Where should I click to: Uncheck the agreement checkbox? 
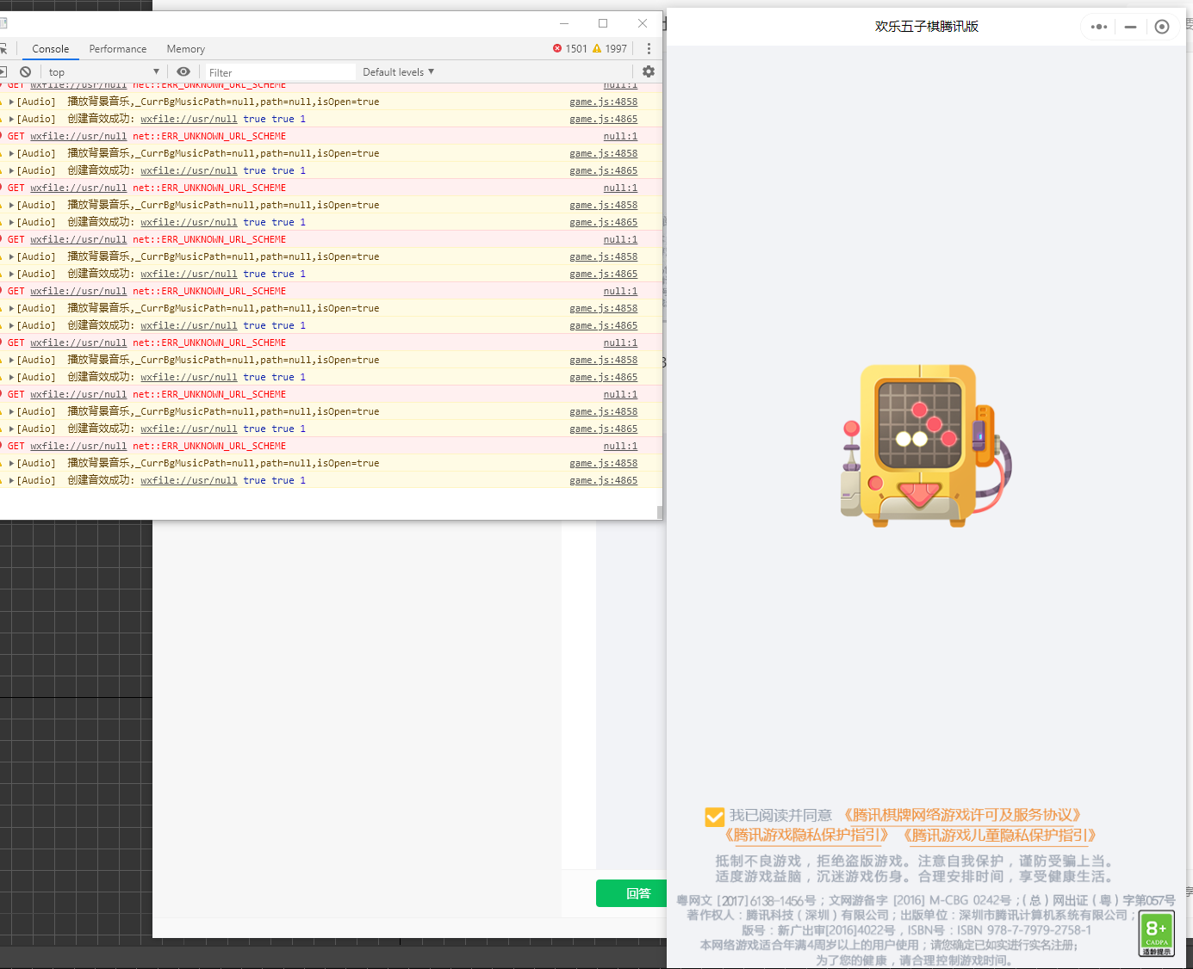pos(714,817)
